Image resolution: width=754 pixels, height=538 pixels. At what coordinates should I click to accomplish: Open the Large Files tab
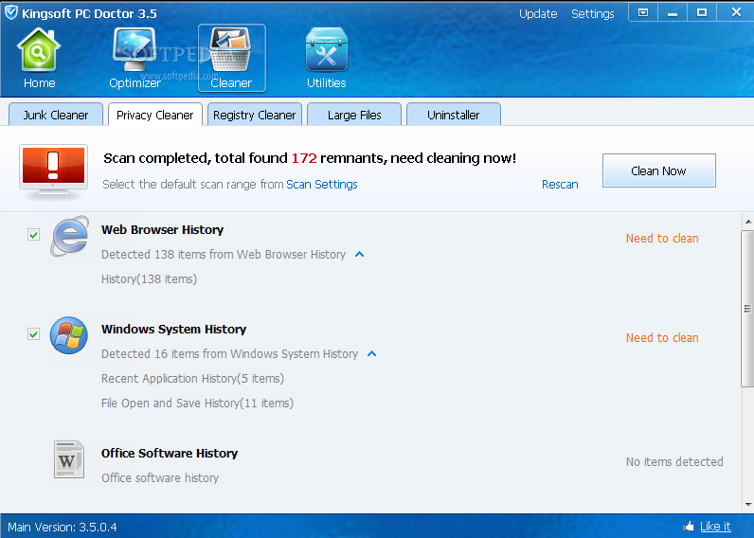(354, 115)
